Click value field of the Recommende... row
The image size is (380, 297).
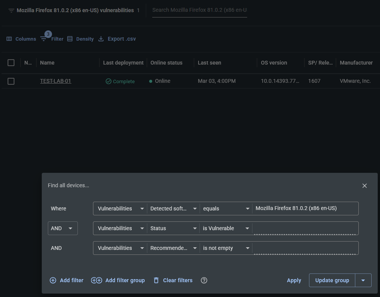click(305, 248)
